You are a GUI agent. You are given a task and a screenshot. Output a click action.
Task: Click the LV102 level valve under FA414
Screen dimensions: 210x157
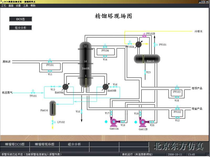click(54, 122)
